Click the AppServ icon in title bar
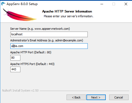 coord(3,4)
